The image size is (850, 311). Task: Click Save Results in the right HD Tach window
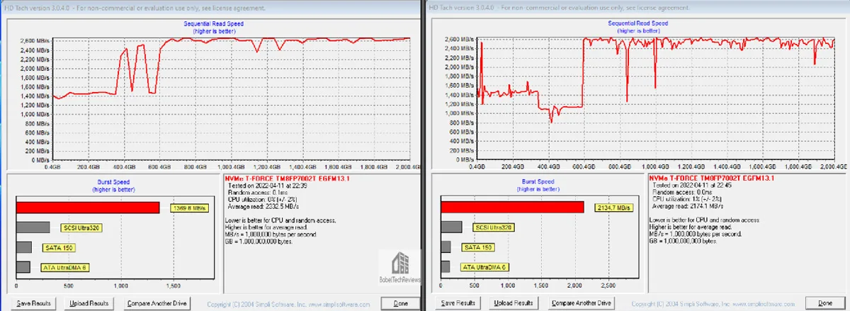tap(458, 303)
